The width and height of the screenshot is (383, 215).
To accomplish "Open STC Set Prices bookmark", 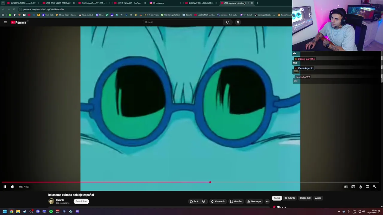I will (151, 15).
